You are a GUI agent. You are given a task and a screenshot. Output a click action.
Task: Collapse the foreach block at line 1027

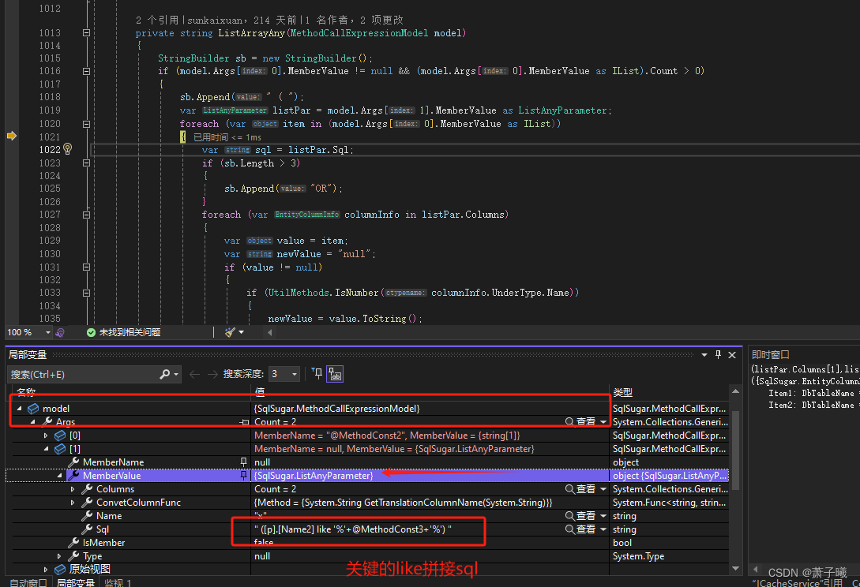click(86, 215)
